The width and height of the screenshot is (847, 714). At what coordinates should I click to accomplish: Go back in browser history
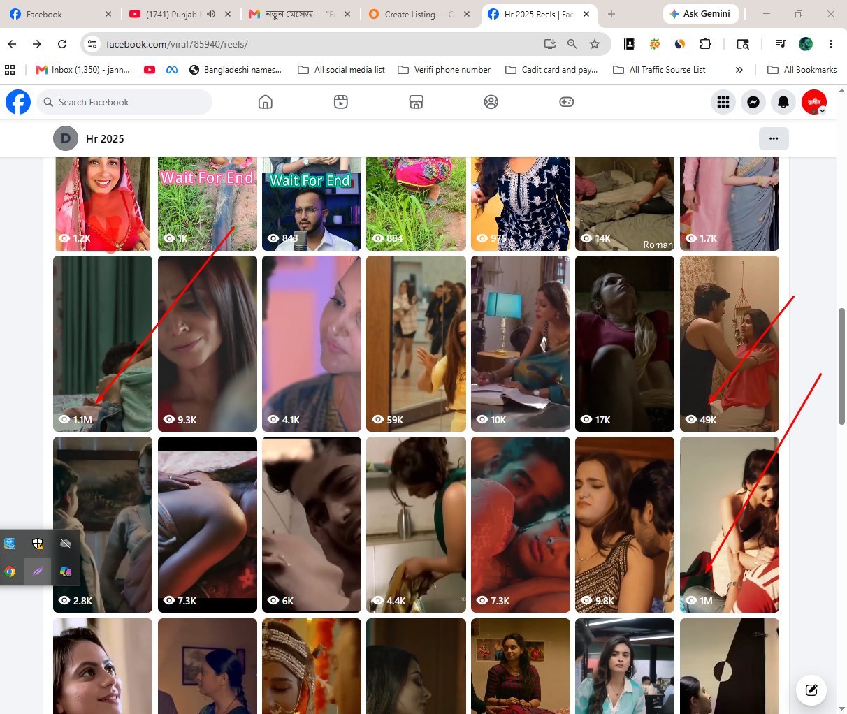tap(12, 44)
